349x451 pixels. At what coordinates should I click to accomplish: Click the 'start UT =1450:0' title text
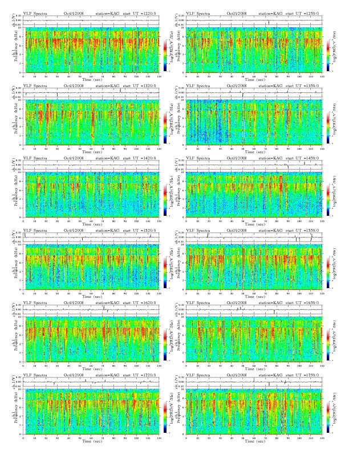303,158
